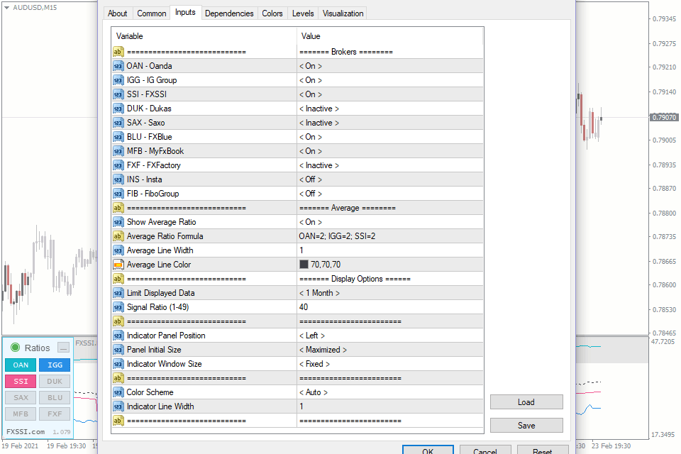Open the Indicator Window Size Fixed dropdown
Screen dimensions: 681x454
pos(390,364)
